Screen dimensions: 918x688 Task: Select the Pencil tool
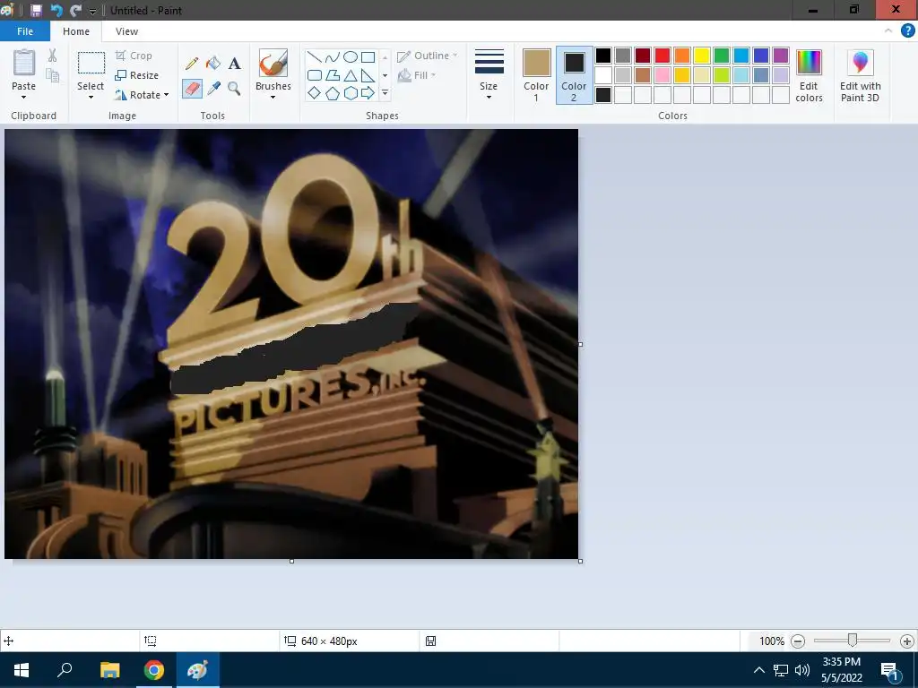(192, 64)
